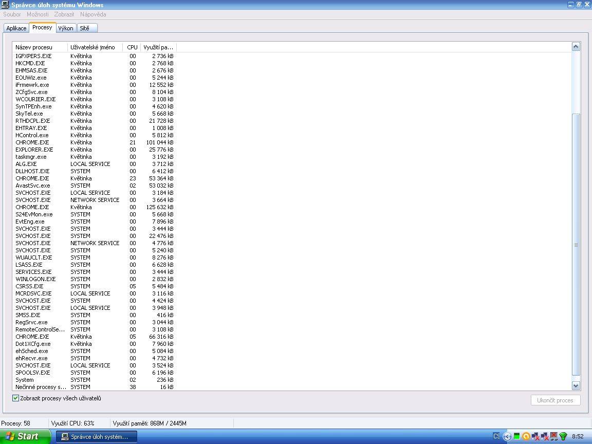Click the gray monitor red X tray icon
The width and height of the screenshot is (592, 444).
(x=554, y=437)
